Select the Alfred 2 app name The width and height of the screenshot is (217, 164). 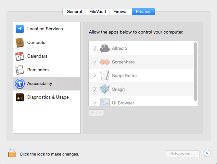click(120, 48)
